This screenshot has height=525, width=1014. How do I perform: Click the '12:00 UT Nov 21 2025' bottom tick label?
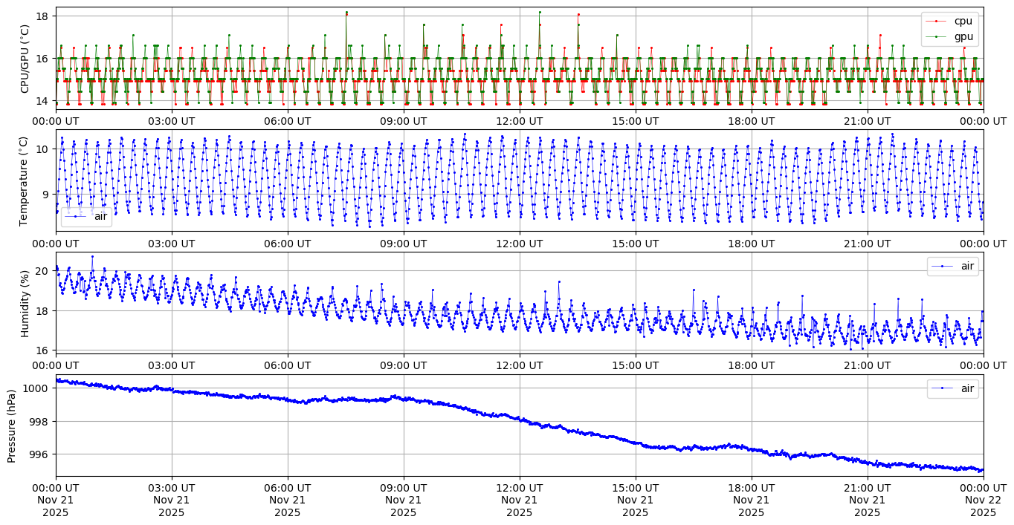(519, 500)
